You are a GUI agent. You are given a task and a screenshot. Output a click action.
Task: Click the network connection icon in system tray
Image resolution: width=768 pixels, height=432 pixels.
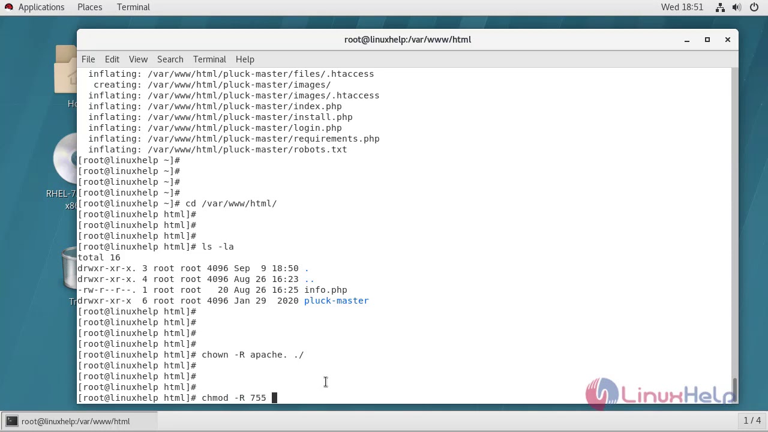pos(721,7)
